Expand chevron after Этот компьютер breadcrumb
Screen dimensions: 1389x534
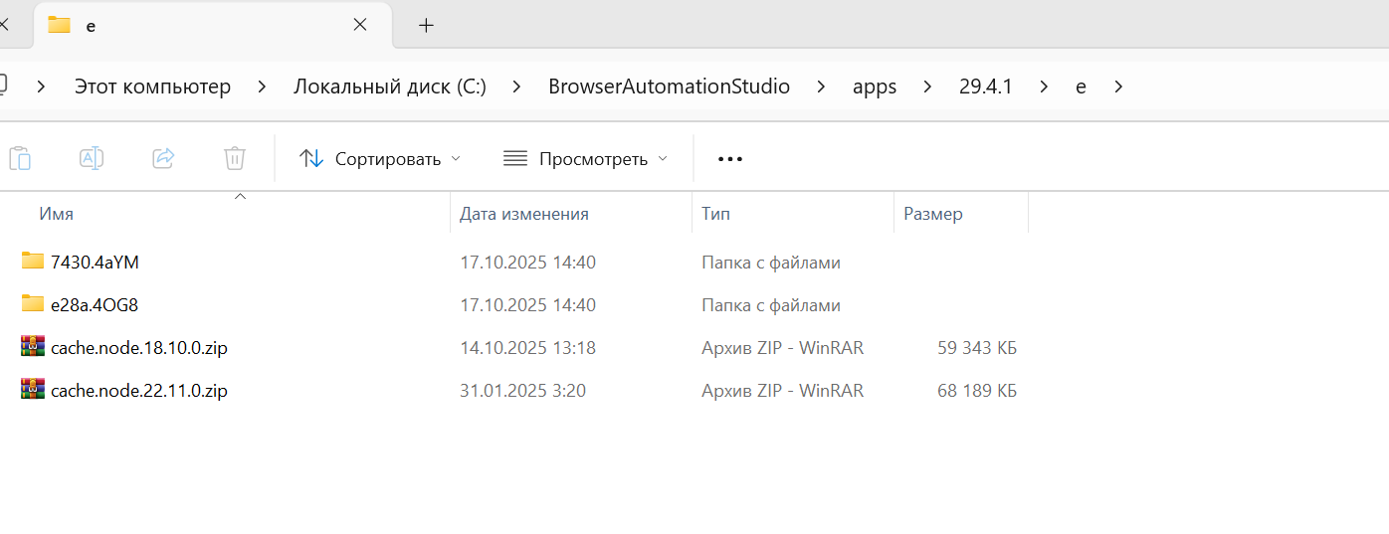(x=262, y=87)
